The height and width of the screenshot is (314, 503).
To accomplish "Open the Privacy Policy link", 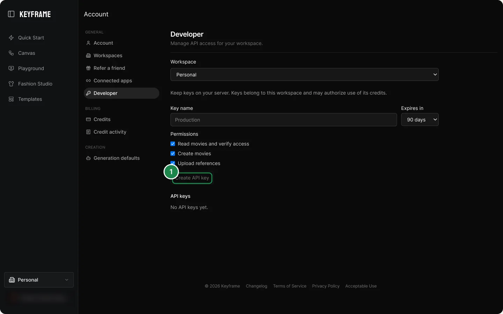I will point(326,286).
